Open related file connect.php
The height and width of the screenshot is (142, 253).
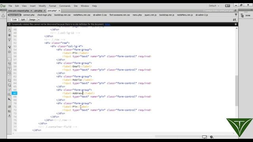point(29,15)
